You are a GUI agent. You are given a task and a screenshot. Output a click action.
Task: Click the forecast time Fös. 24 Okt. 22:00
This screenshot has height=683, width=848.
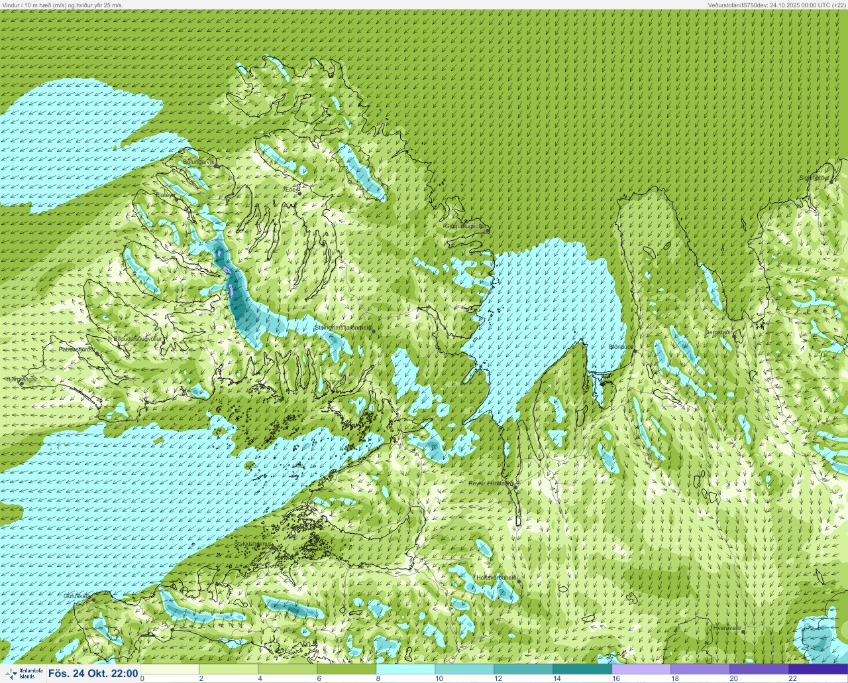coord(93,674)
